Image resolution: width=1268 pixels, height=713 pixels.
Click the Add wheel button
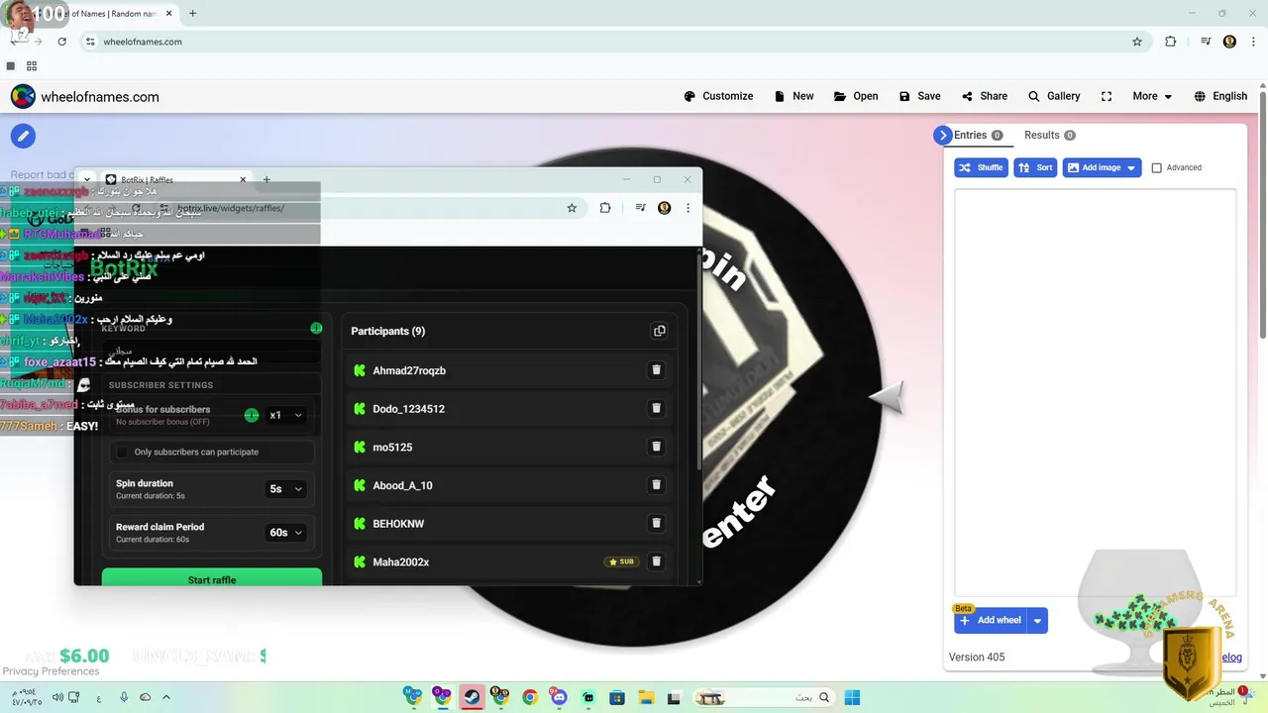click(991, 621)
